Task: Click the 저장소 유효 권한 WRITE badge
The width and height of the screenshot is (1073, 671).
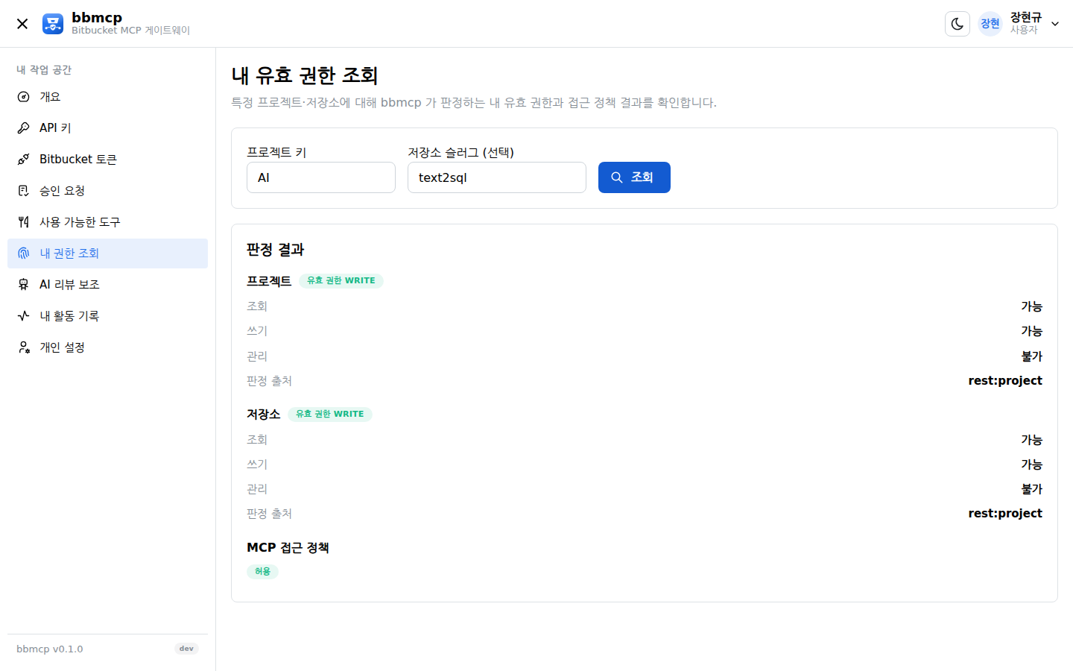Action: [330, 415]
